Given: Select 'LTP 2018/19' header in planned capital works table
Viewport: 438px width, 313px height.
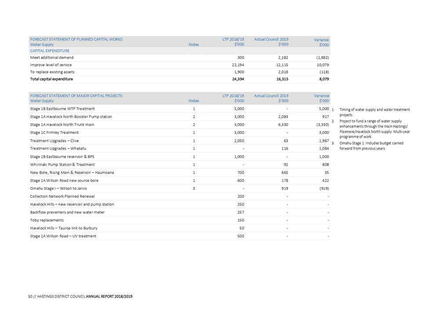Looking at the screenshot, I should click(x=233, y=40).
